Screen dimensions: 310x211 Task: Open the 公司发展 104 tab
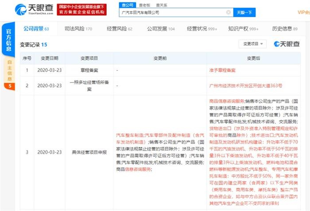pos(161,29)
